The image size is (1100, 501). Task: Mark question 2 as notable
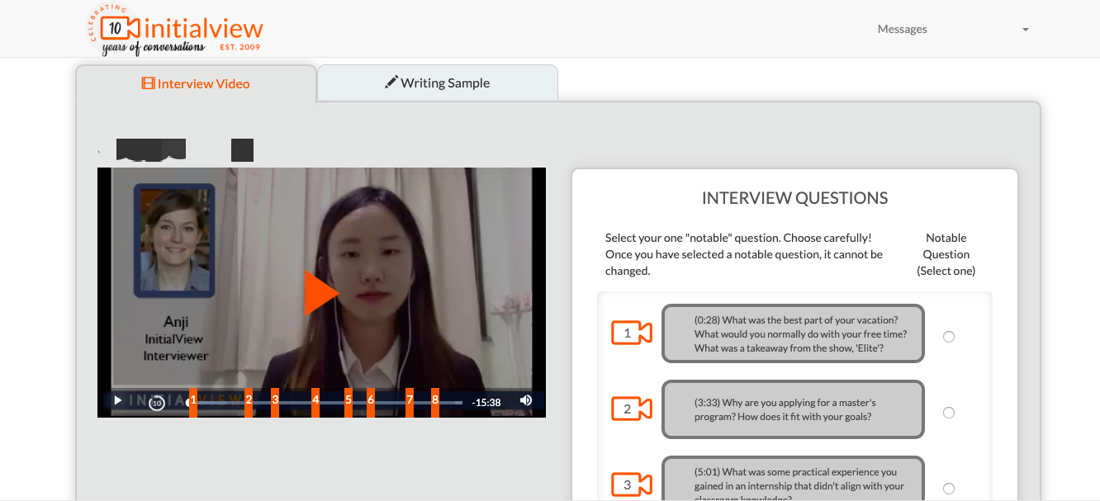coord(948,412)
